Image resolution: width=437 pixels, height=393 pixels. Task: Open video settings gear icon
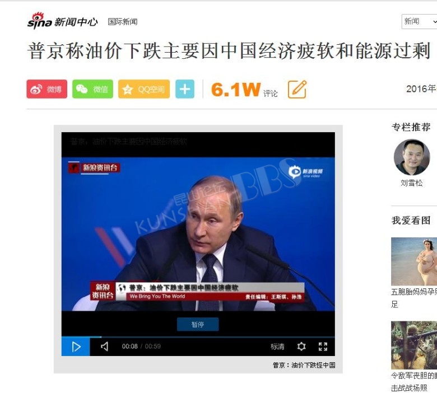301,347
